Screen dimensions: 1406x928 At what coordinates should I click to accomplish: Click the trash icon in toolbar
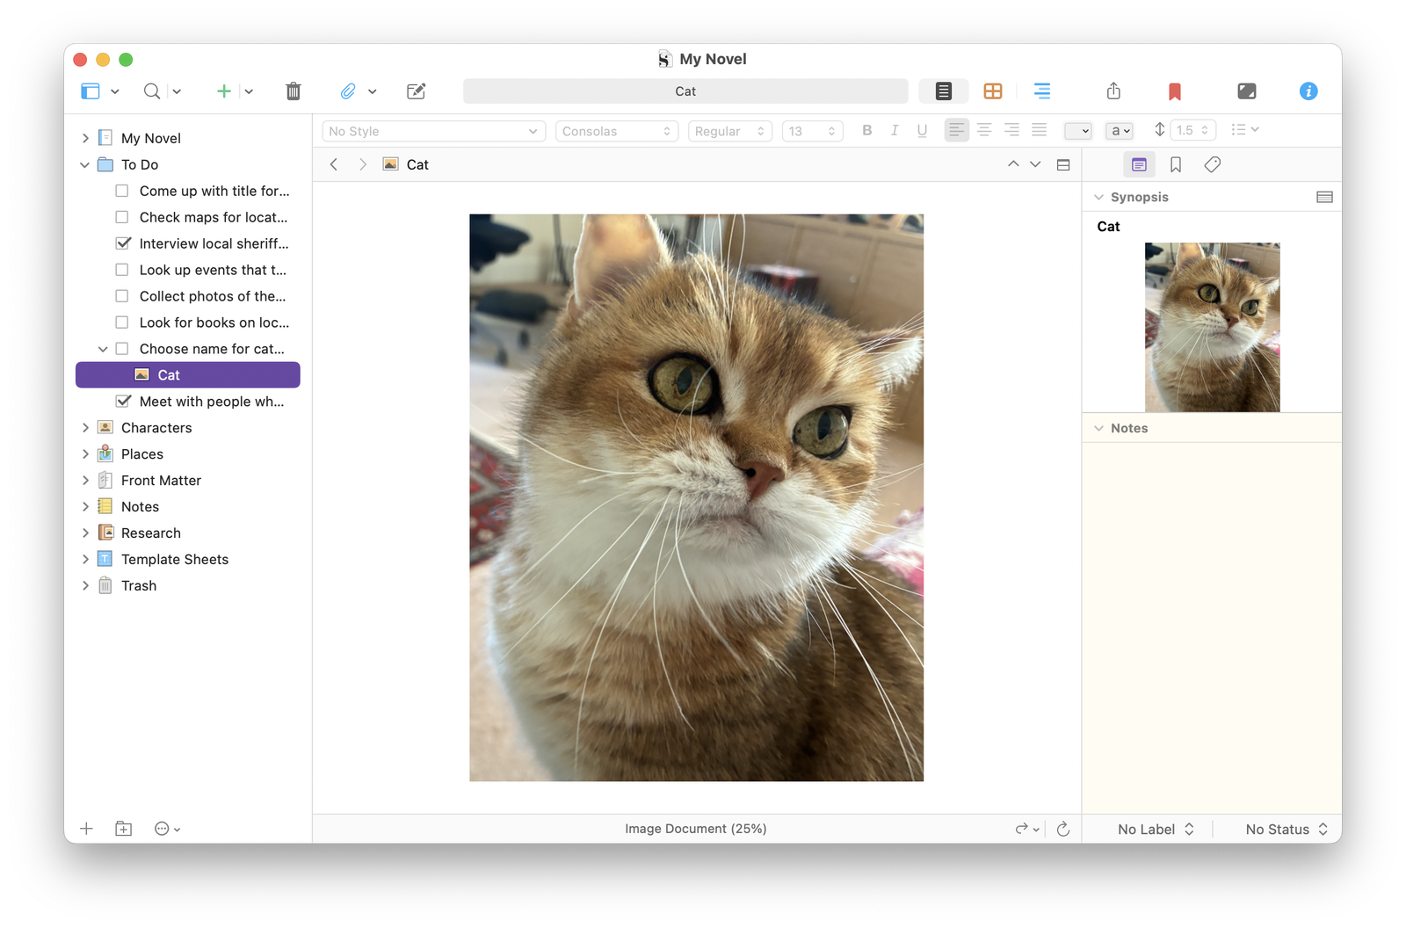(294, 91)
